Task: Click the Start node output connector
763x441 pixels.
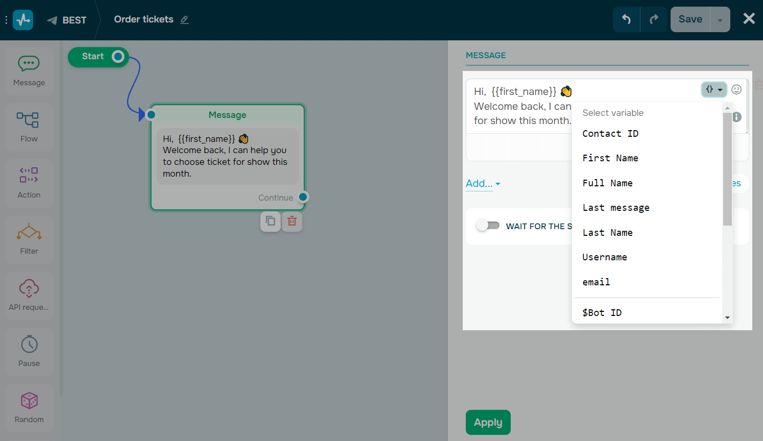Action: click(x=118, y=57)
